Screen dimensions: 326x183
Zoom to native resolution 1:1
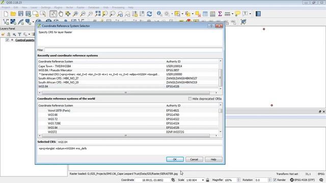[x=90, y=14]
